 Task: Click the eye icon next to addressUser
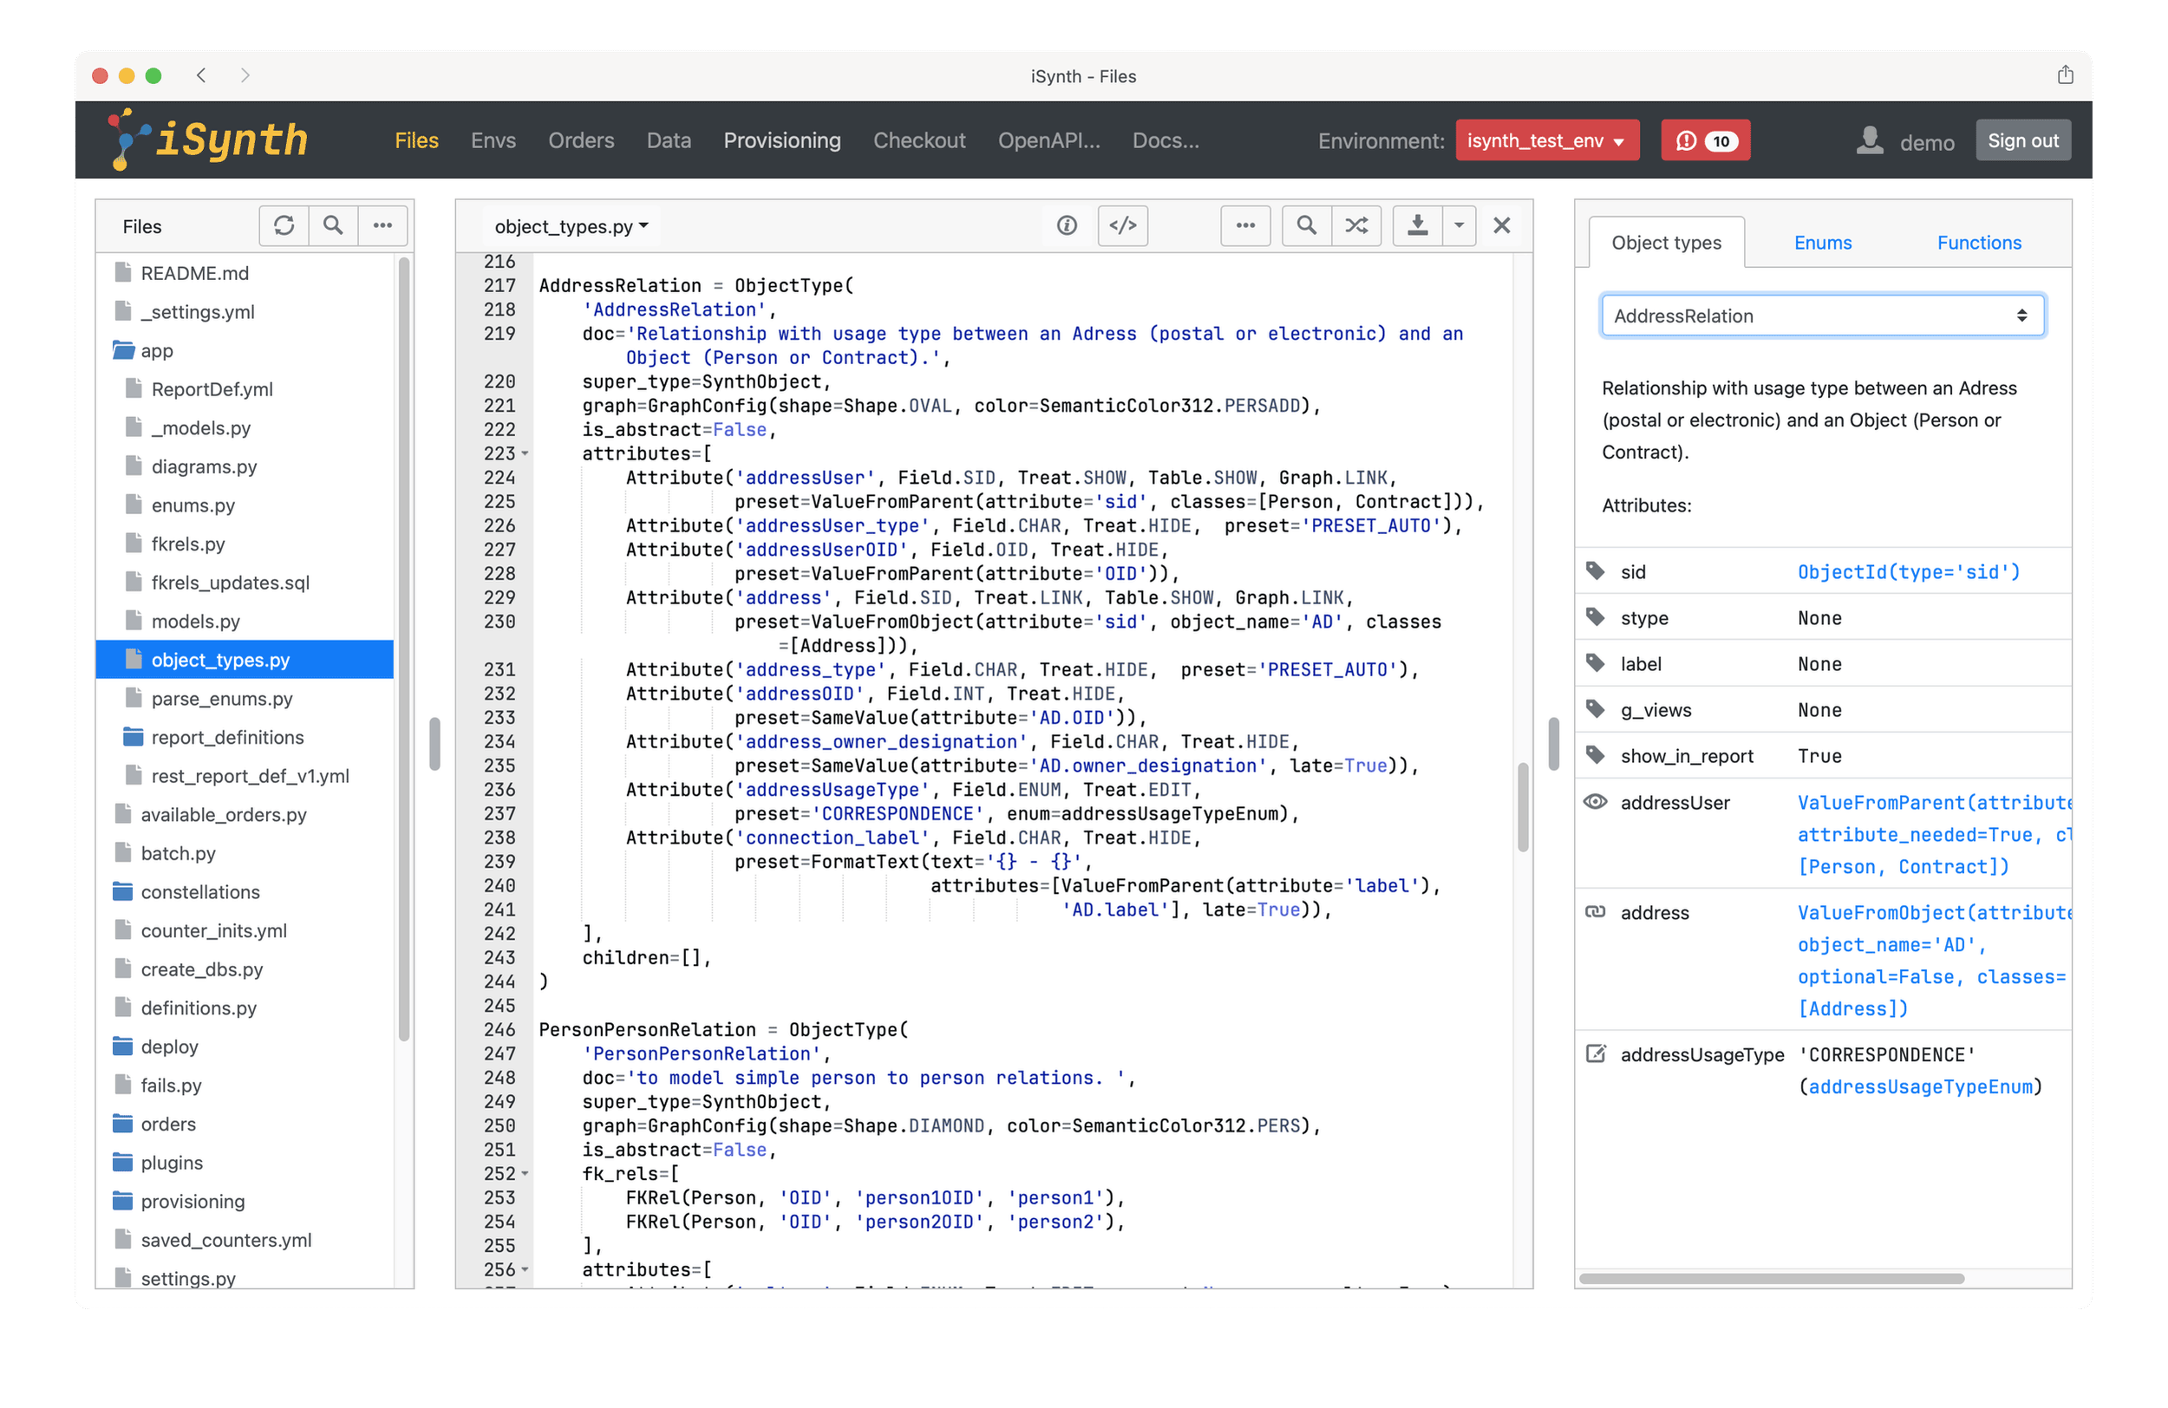pyautogui.click(x=1595, y=801)
